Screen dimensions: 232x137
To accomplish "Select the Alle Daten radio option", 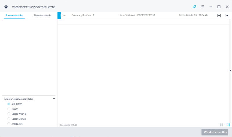I will tap(9, 104).
